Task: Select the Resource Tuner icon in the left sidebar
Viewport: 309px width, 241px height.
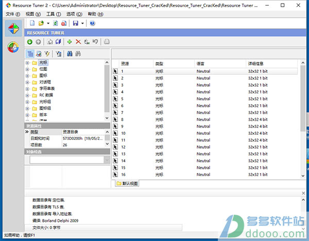Action: click(13, 28)
